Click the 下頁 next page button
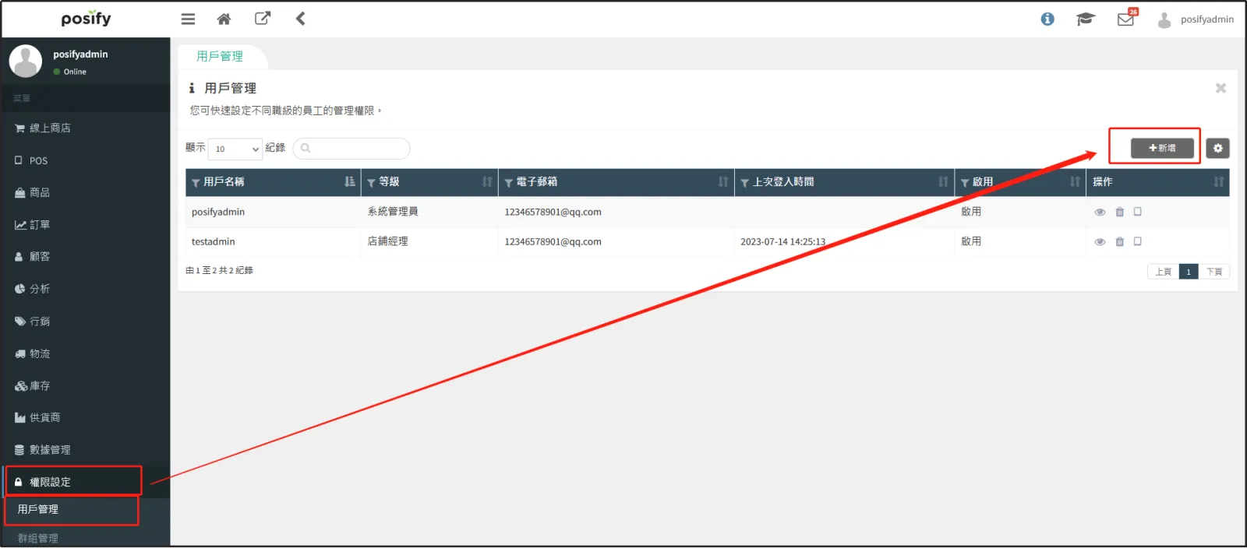Viewport: 1247px width, 548px height. tap(1214, 272)
